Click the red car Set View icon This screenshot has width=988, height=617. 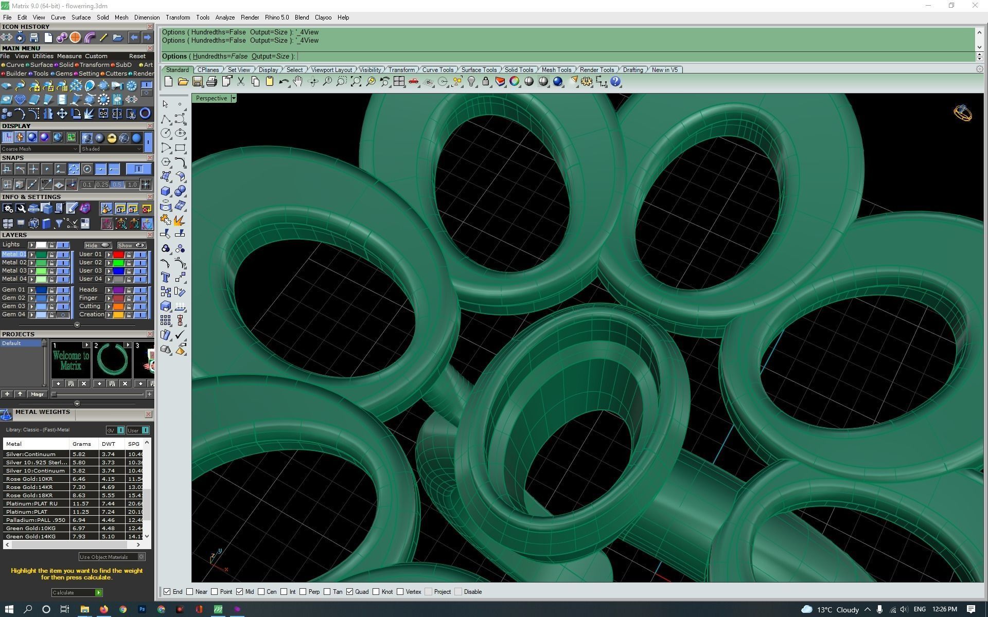pos(413,82)
